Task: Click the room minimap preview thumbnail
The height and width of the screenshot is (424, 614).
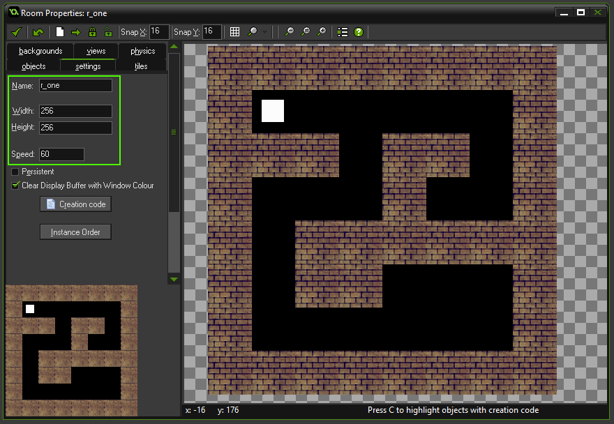Action: coord(72,350)
